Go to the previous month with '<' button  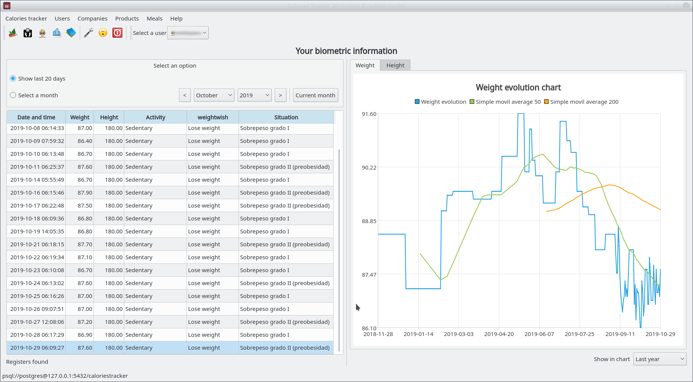tap(185, 95)
